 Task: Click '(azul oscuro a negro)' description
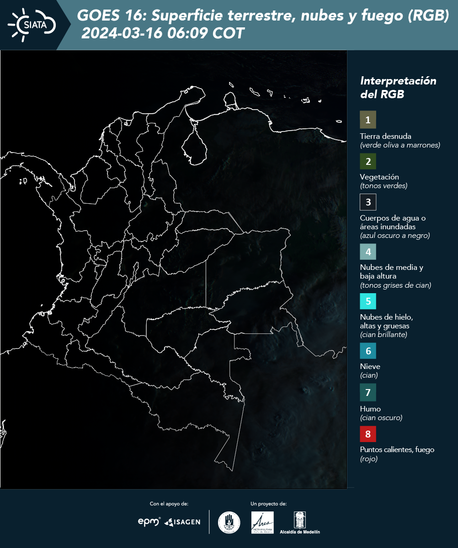click(x=395, y=236)
